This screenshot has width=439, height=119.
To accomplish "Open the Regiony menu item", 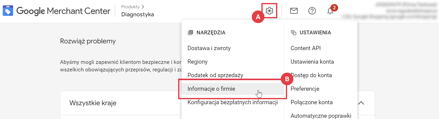I will [x=197, y=62].
